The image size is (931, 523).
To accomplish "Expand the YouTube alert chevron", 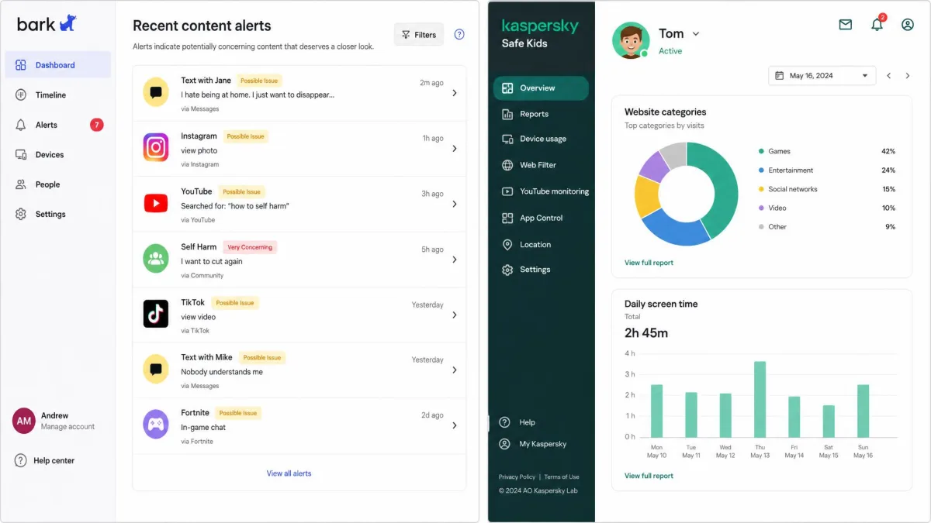I will pos(455,204).
